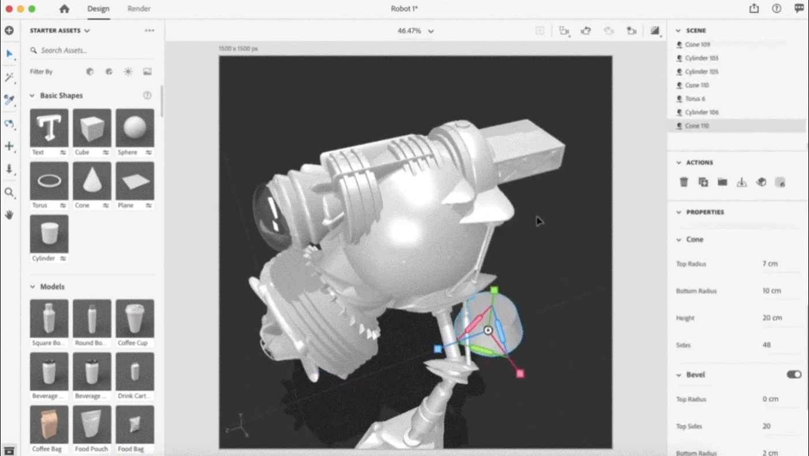This screenshot has width=809, height=456.
Task: Duplicate the selected object
Action: tap(703, 182)
